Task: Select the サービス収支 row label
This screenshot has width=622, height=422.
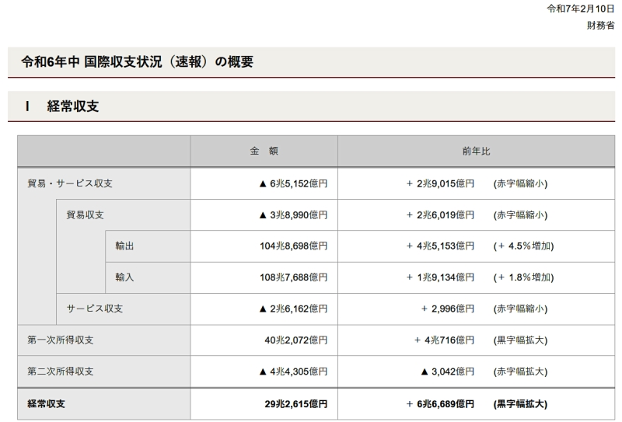Action: coord(94,309)
